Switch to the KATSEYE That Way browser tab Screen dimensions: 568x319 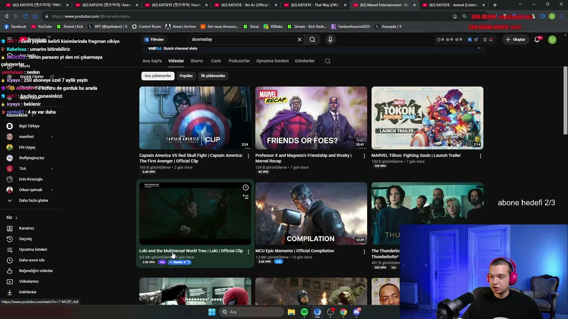tap(315, 5)
